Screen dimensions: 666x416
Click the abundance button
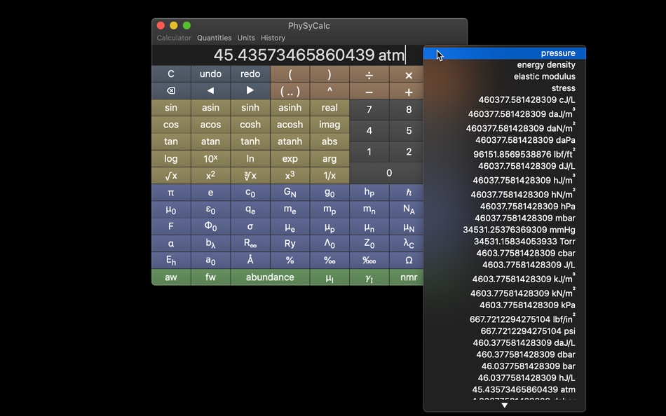[270, 277]
